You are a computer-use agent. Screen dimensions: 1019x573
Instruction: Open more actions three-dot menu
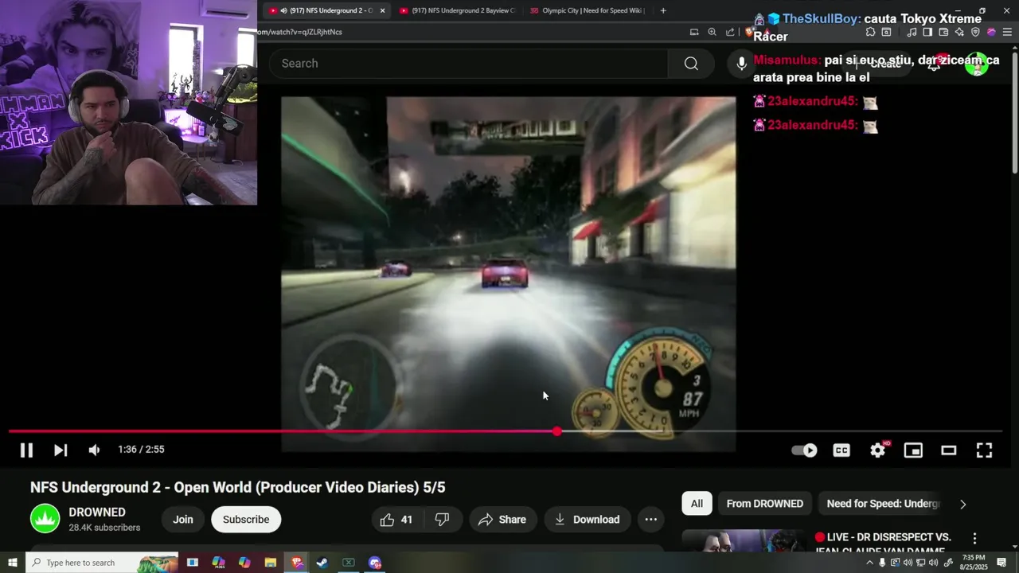point(650,520)
